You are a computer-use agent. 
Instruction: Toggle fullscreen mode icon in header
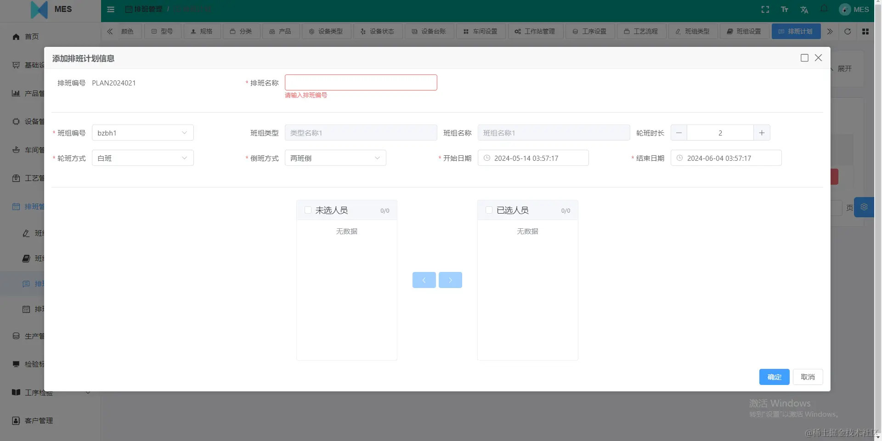point(765,9)
